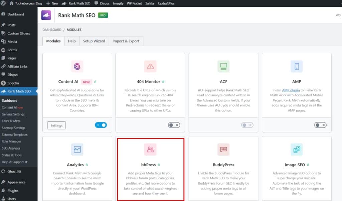Click the Analytics module chart icon
342x201 pixels.
tap(77, 149)
